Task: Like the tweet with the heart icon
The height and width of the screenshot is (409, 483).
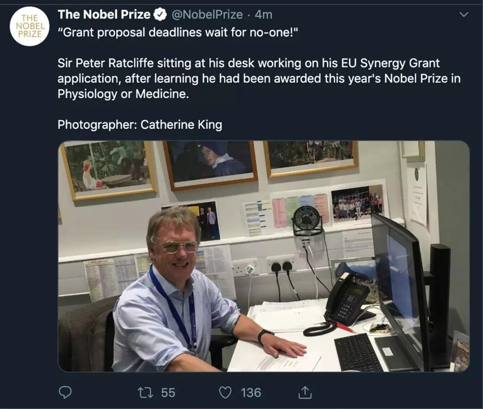Action: coord(225,392)
